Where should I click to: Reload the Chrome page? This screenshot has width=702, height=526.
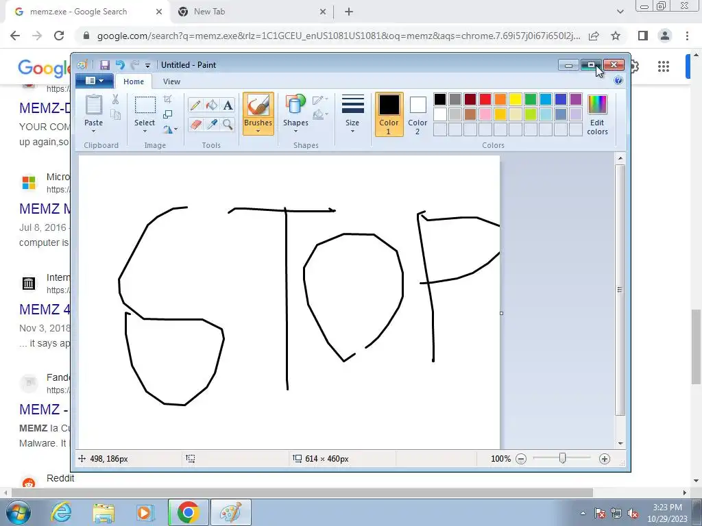[x=59, y=36]
